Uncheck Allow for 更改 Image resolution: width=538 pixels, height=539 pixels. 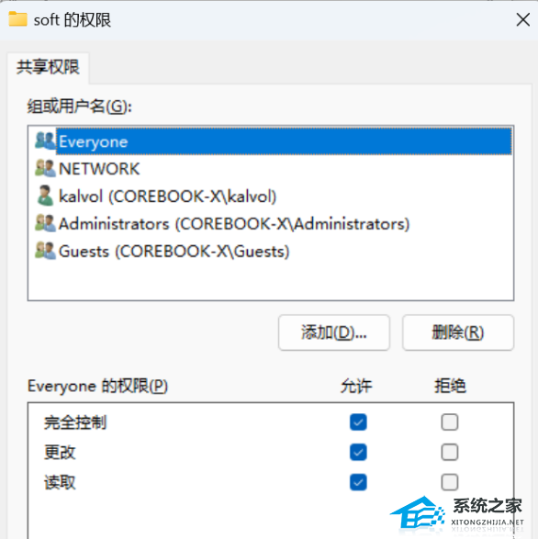pos(358,452)
